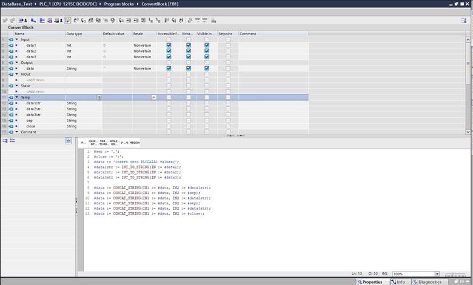Open the Properties tab
The height and width of the screenshot is (285, 473).
(x=370, y=282)
